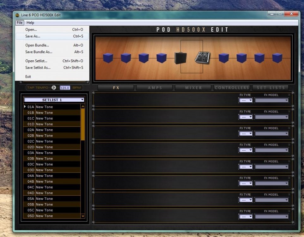Open FX TYPE dropdown in first slot
The width and height of the screenshot is (304, 237).
click(x=246, y=100)
